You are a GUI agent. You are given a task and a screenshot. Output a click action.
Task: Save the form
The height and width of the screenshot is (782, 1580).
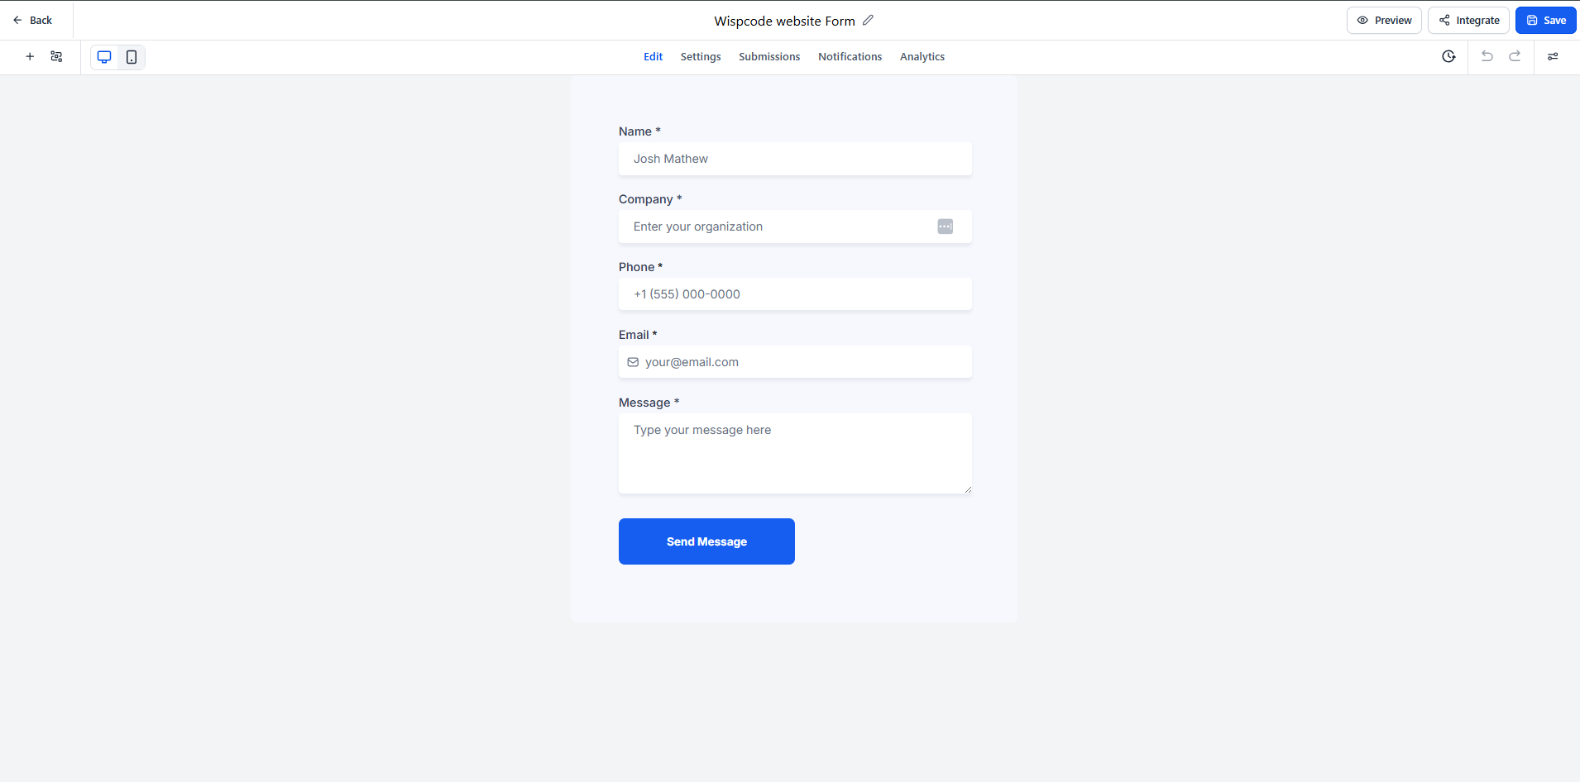point(1545,20)
